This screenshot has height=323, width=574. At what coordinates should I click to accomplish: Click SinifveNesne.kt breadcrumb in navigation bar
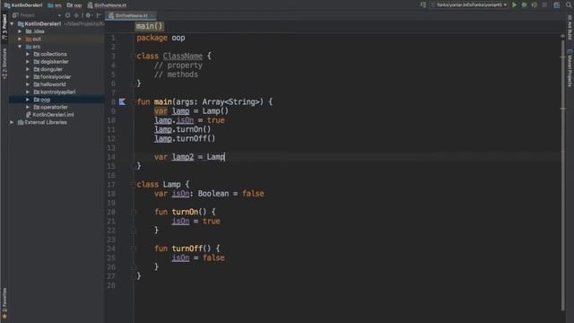click(107, 5)
